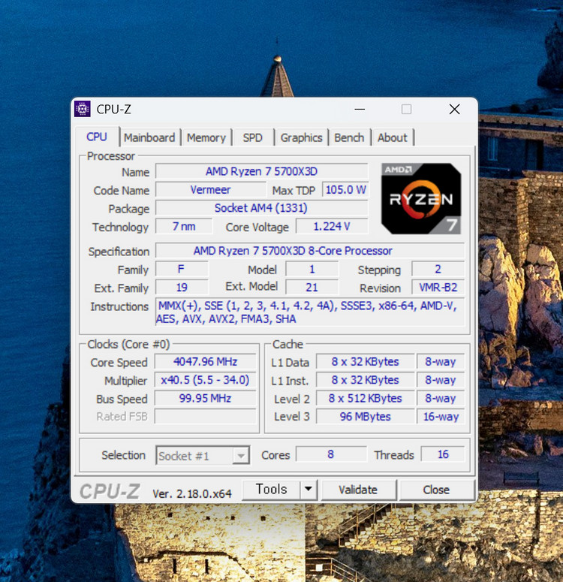The height and width of the screenshot is (582, 563).
Task: Open the Memory tab
Action: click(206, 137)
